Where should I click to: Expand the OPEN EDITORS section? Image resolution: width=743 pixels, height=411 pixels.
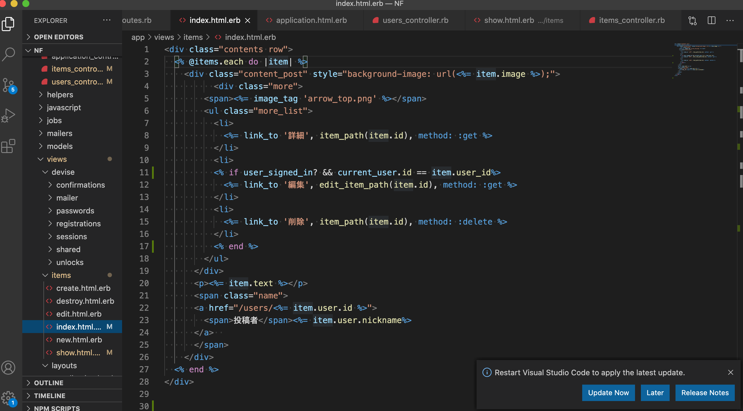coord(59,37)
